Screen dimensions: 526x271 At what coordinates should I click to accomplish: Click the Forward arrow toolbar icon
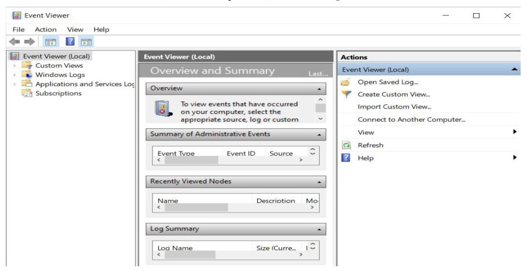29,42
